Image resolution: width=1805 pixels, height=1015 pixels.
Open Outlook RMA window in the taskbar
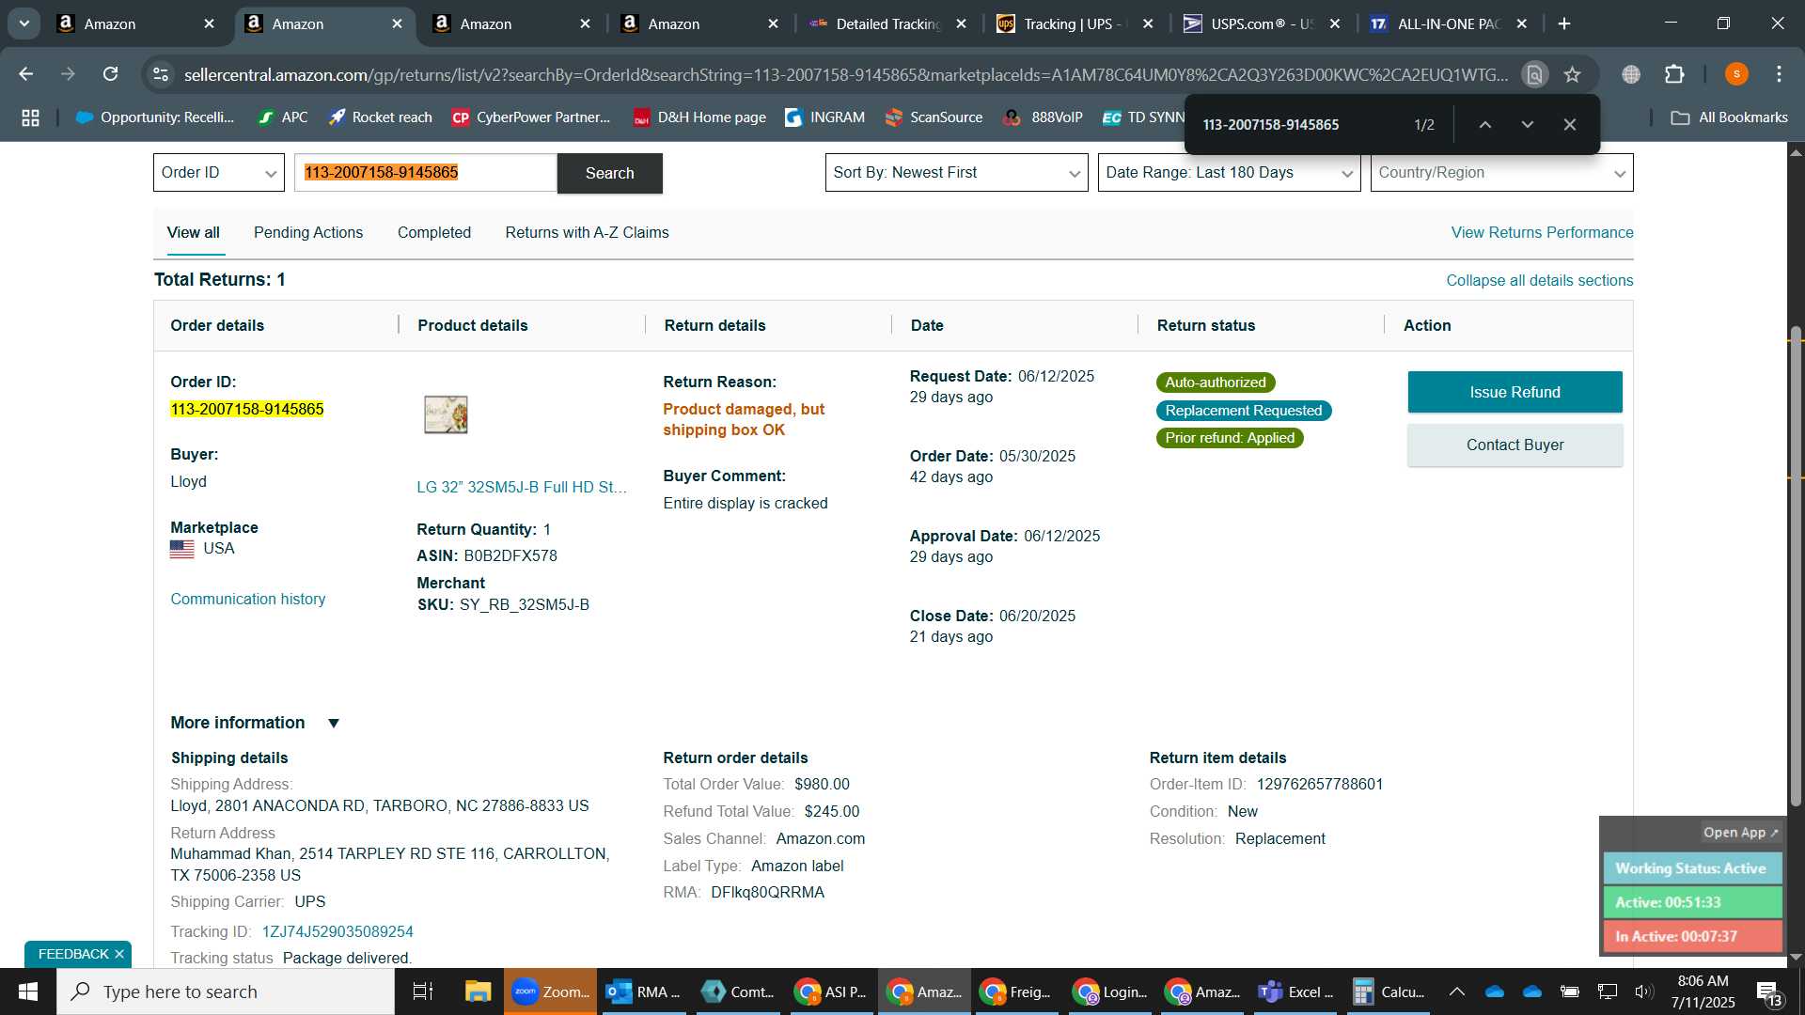[x=644, y=992]
